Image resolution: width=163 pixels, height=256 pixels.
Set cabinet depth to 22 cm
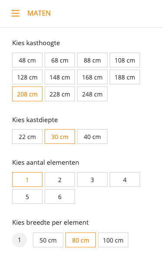click(x=27, y=136)
